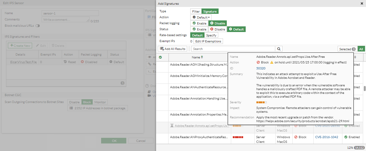Click Add All Results button

[x=173, y=49]
